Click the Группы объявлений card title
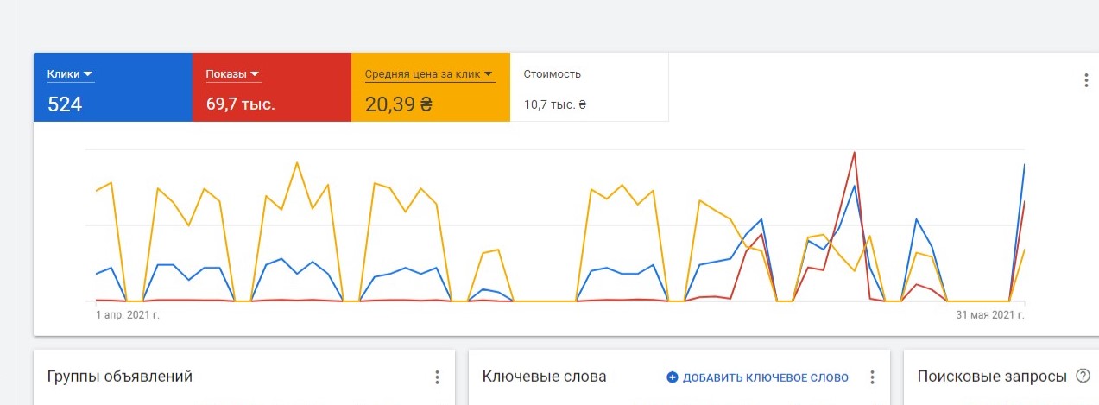Image resolution: width=1099 pixels, height=405 pixels. 119,377
